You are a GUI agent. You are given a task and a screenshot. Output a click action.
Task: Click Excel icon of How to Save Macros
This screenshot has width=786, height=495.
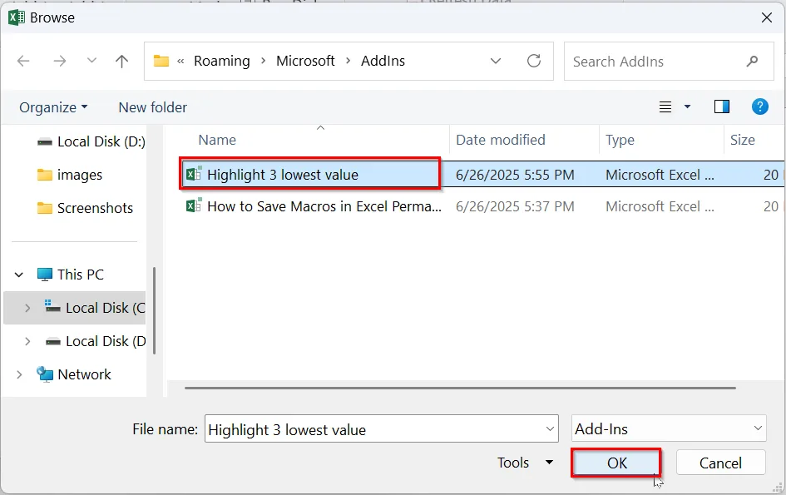(194, 206)
